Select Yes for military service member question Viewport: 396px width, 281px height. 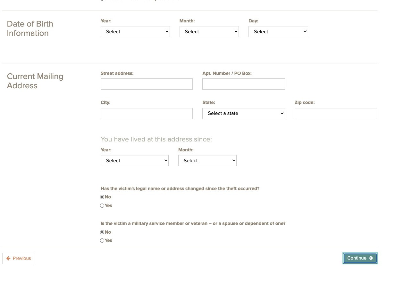click(102, 241)
